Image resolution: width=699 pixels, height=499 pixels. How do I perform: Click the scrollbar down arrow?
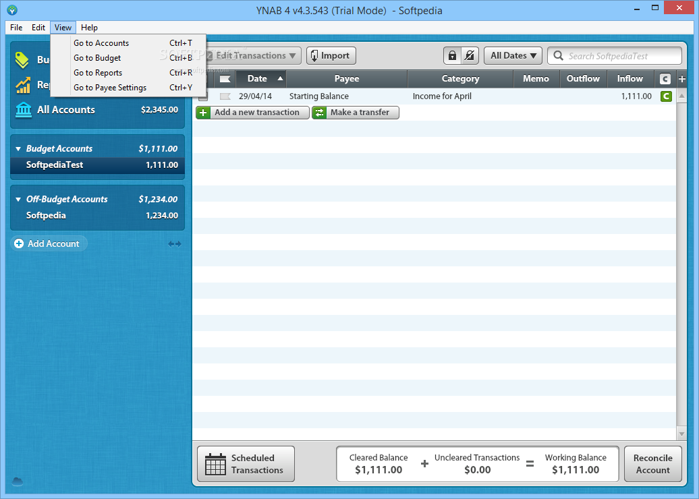pos(681,433)
